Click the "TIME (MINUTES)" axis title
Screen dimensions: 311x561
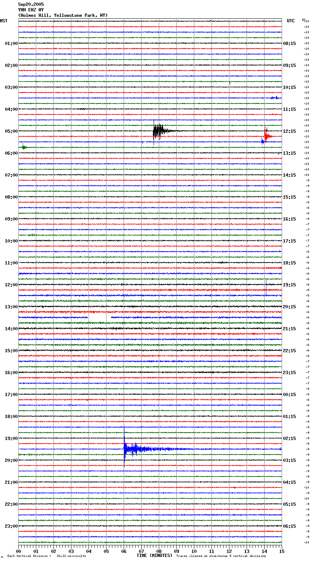click(x=154, y=556)
